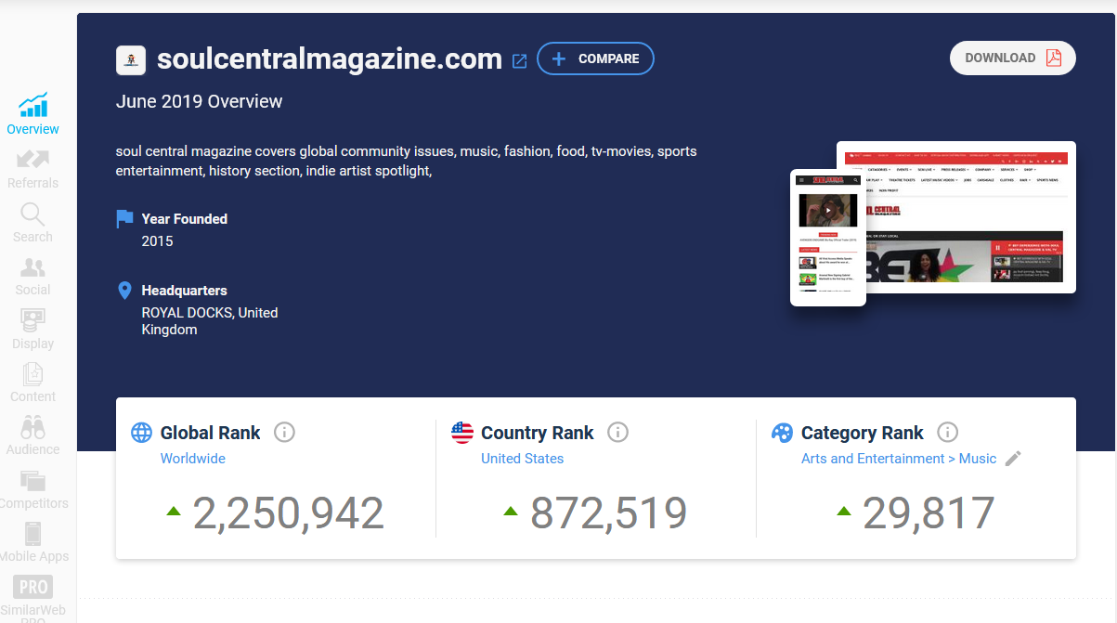Click the site description paragraph

coord(406,161)
